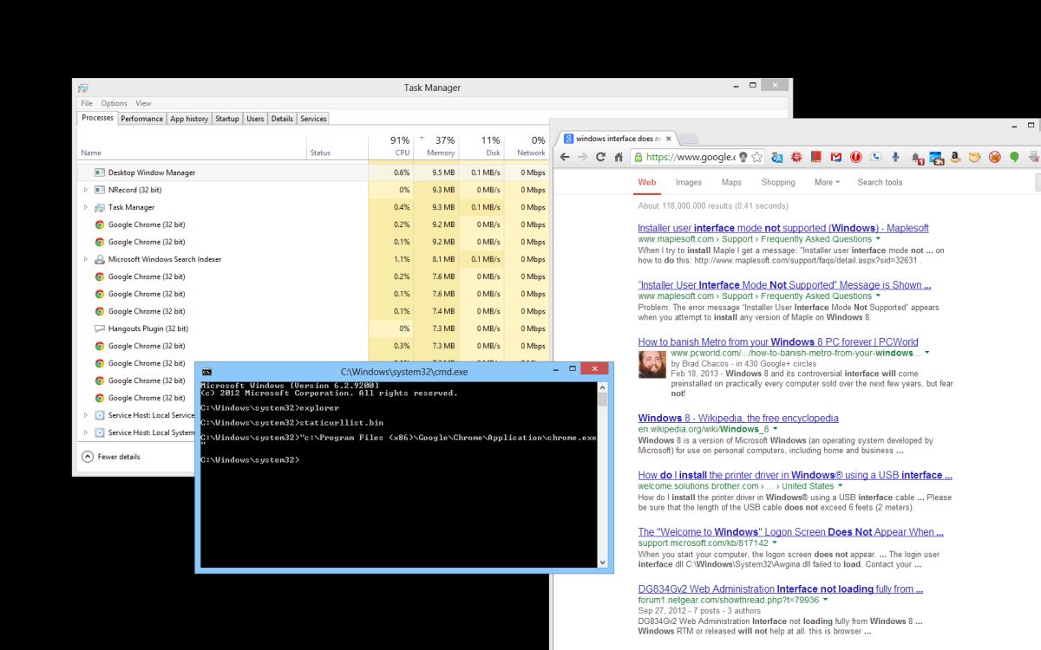Click the lightbulb icon in address bar
1041x650 pixels.
click(743, 158)
